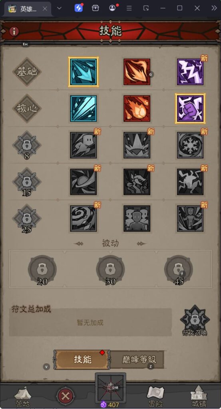This screenshot has width=221, height=409.
Task: Tap the level 20 passive slot lock
Action: click(x=42, y=270)
